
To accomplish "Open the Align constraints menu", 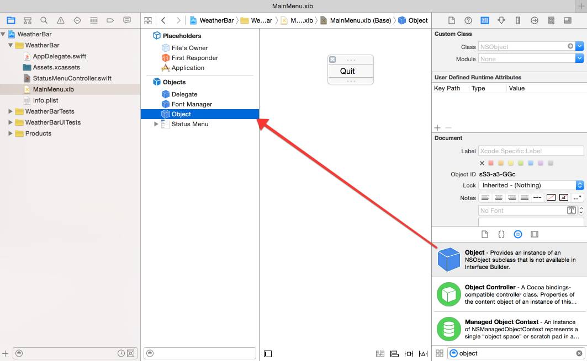I will (394, 353).
